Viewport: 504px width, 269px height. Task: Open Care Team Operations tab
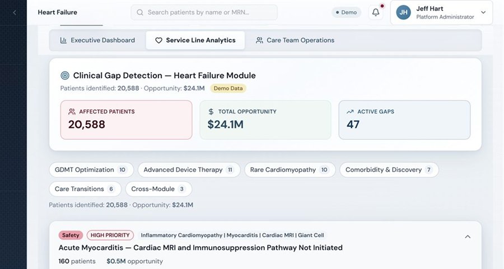click(x=295, y=40)
